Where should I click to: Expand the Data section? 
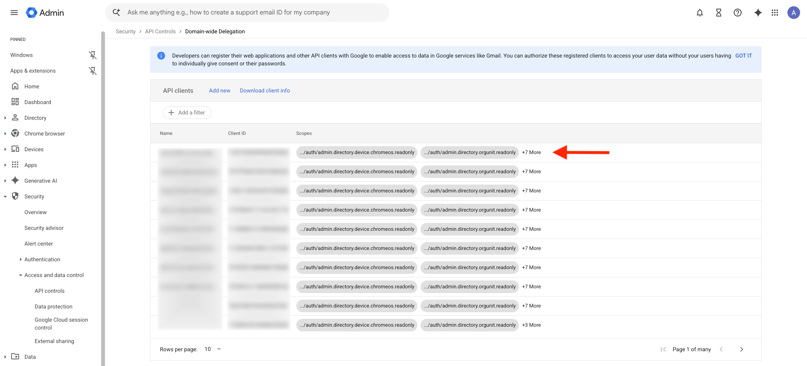pos(5,357)
